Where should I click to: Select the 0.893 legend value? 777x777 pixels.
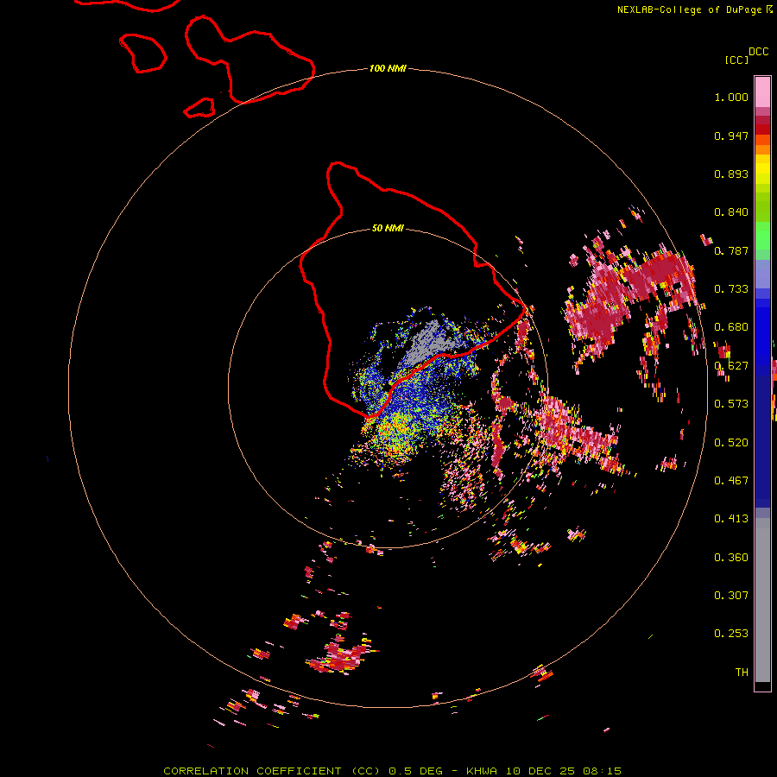731,174
